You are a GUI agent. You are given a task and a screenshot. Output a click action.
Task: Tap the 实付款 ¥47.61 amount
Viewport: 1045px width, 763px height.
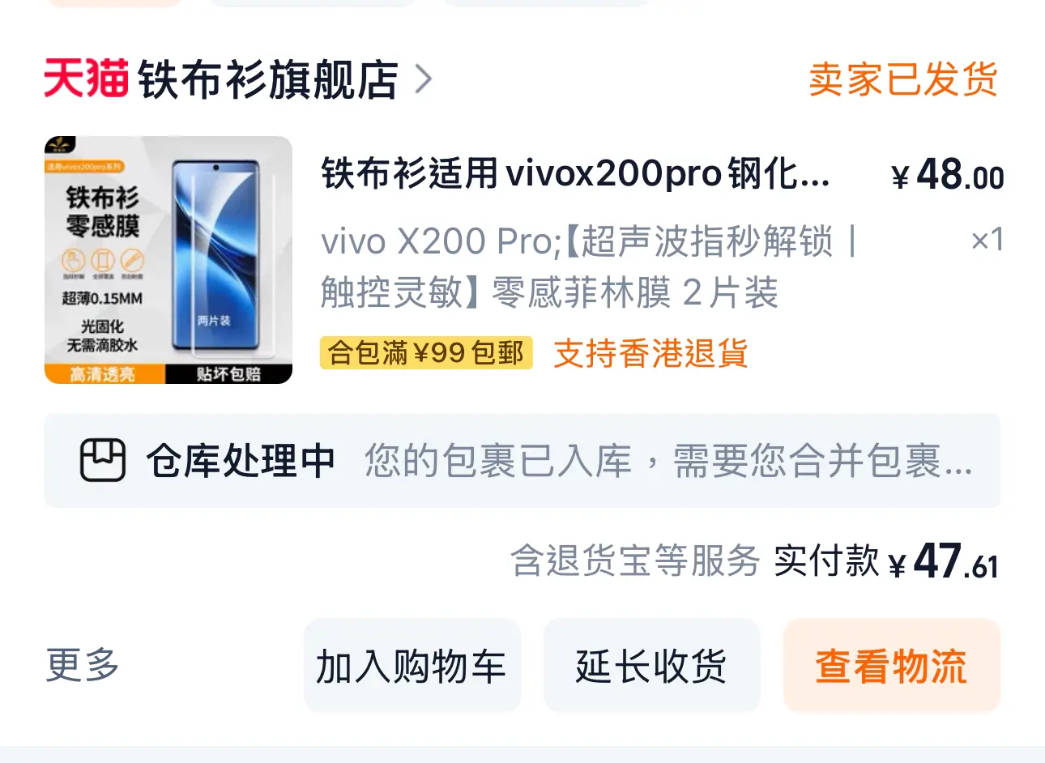tap(886, 561)
